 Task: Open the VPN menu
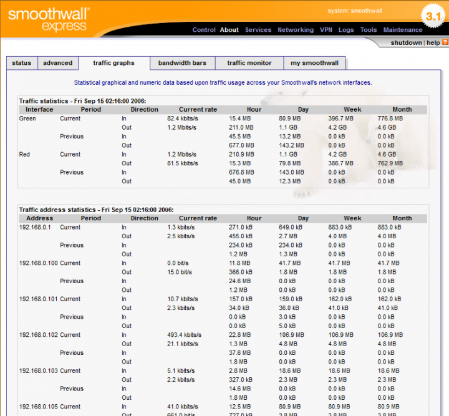(326, 30)
